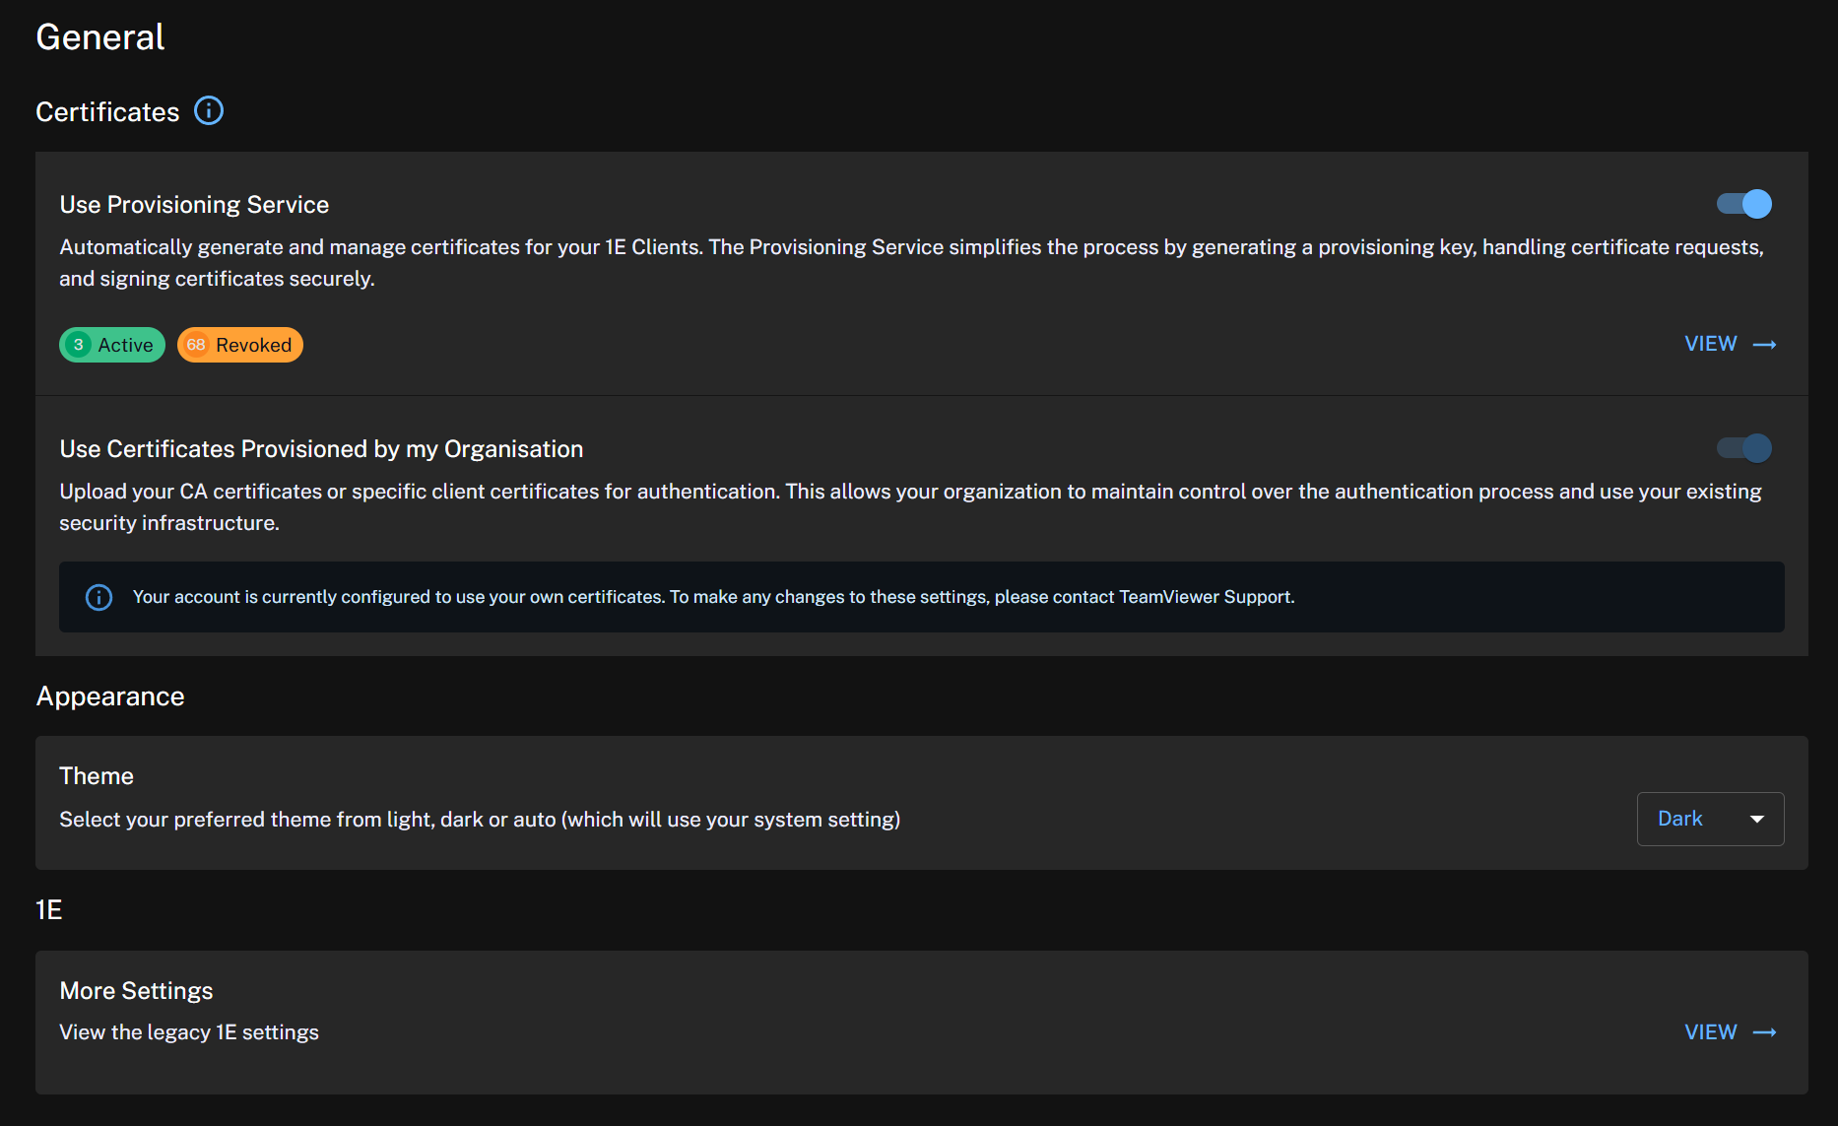Click the More Settings title
Image resolution: width=1838 pixels, height=1126 pixels.
[x=136, y=991]
